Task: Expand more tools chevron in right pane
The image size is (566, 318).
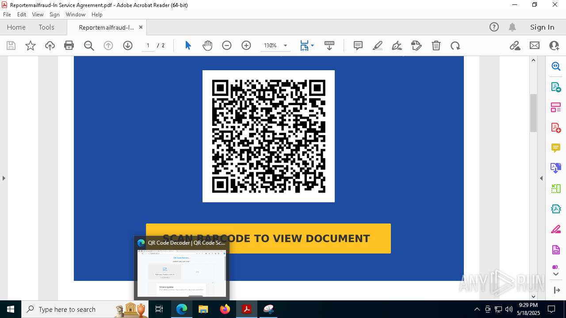Action: tap(556, 274)
